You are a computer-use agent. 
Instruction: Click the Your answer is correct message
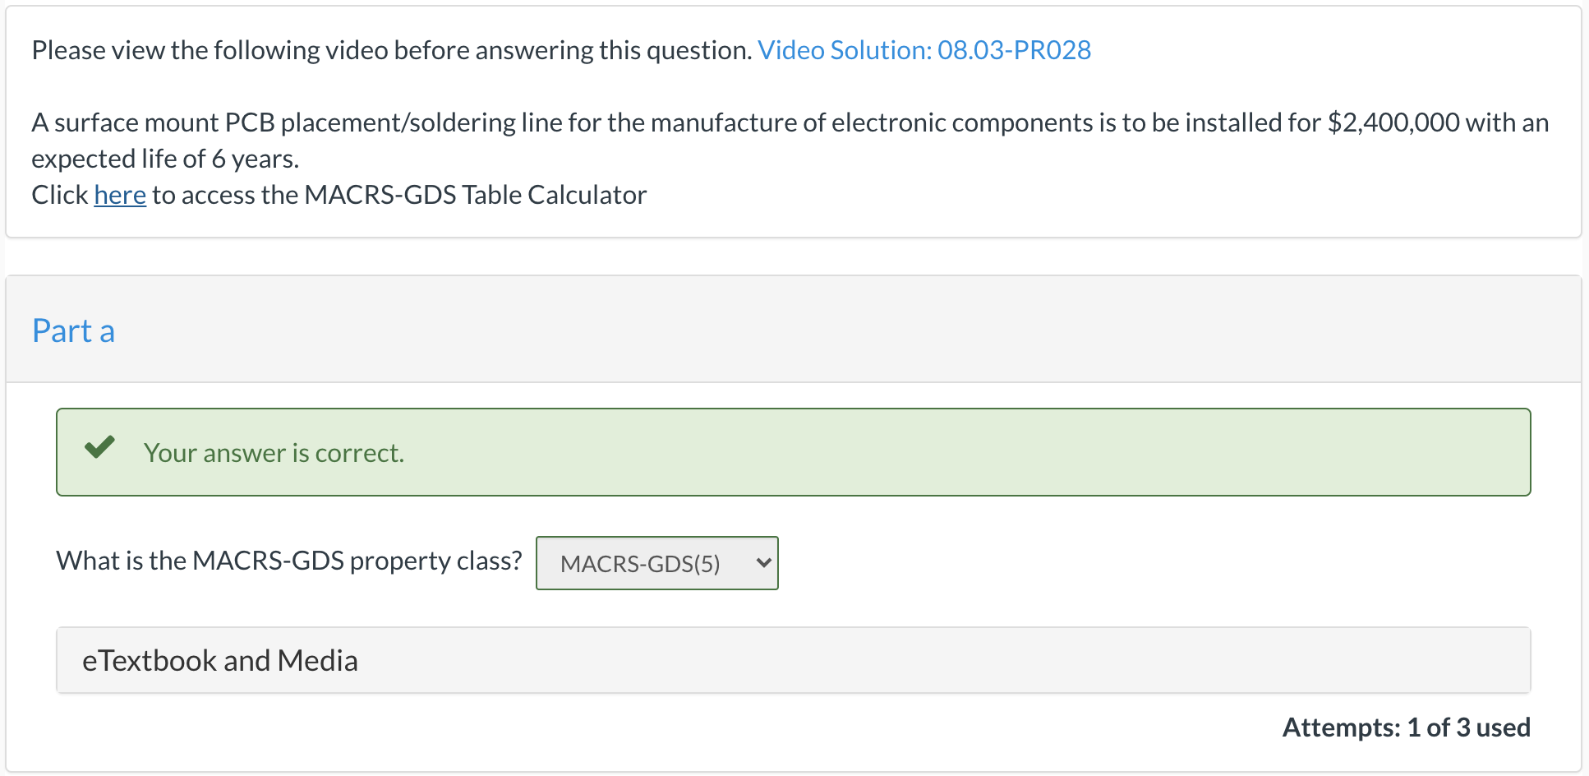click(x=274, y=452)
